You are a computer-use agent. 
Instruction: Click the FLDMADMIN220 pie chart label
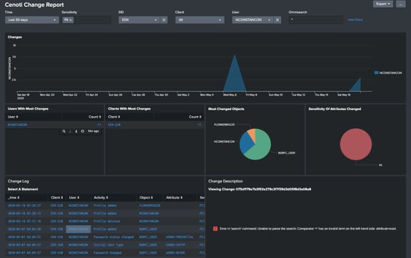coord(225,125)
